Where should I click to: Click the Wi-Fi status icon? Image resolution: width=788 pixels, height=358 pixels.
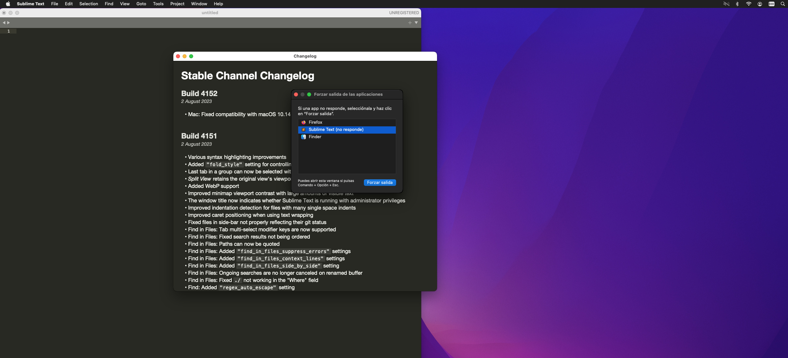click(748, 4)
